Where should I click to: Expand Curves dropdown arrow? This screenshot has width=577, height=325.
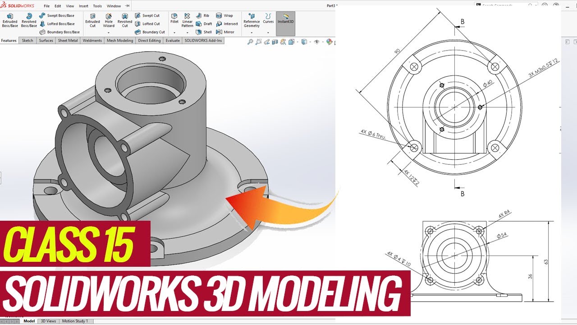point(268,32)
